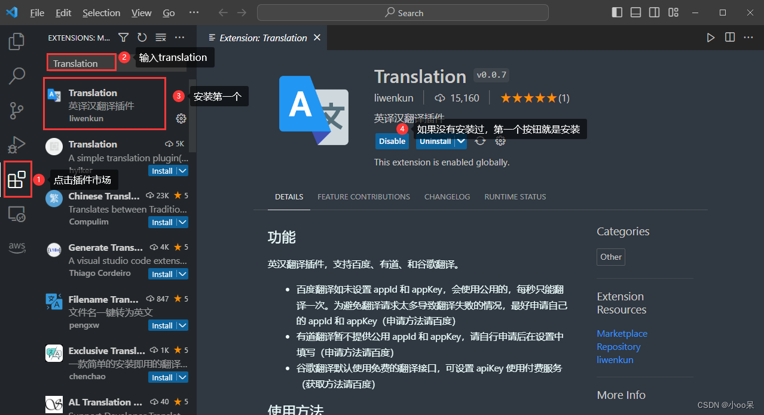Image resolution: width=764 pixels, height=415 pixels.
Task: Go forward in navigation history
Action: tap(242, 13)
